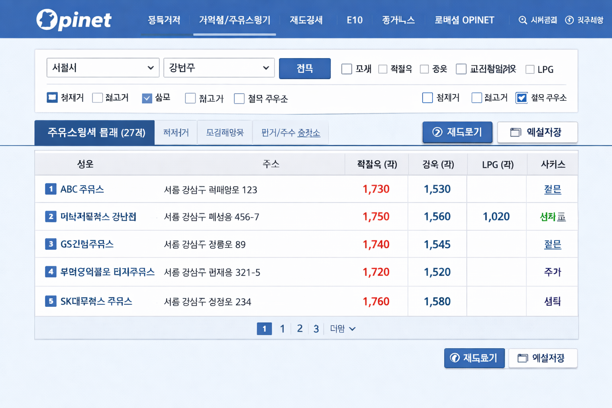Viewport: 612px width, 408px height.
Task: Open the 서췰시 region dropdown
Action: click(103, 68)
